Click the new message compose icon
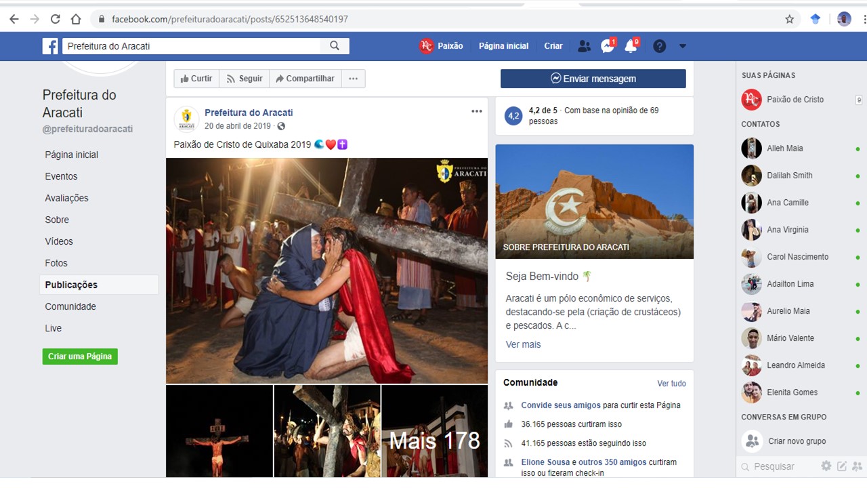867x488 pixels. click(842, 466)
